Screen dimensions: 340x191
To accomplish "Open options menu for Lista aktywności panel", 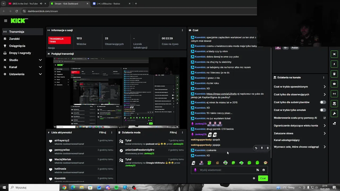I will [x=112, y=132].
